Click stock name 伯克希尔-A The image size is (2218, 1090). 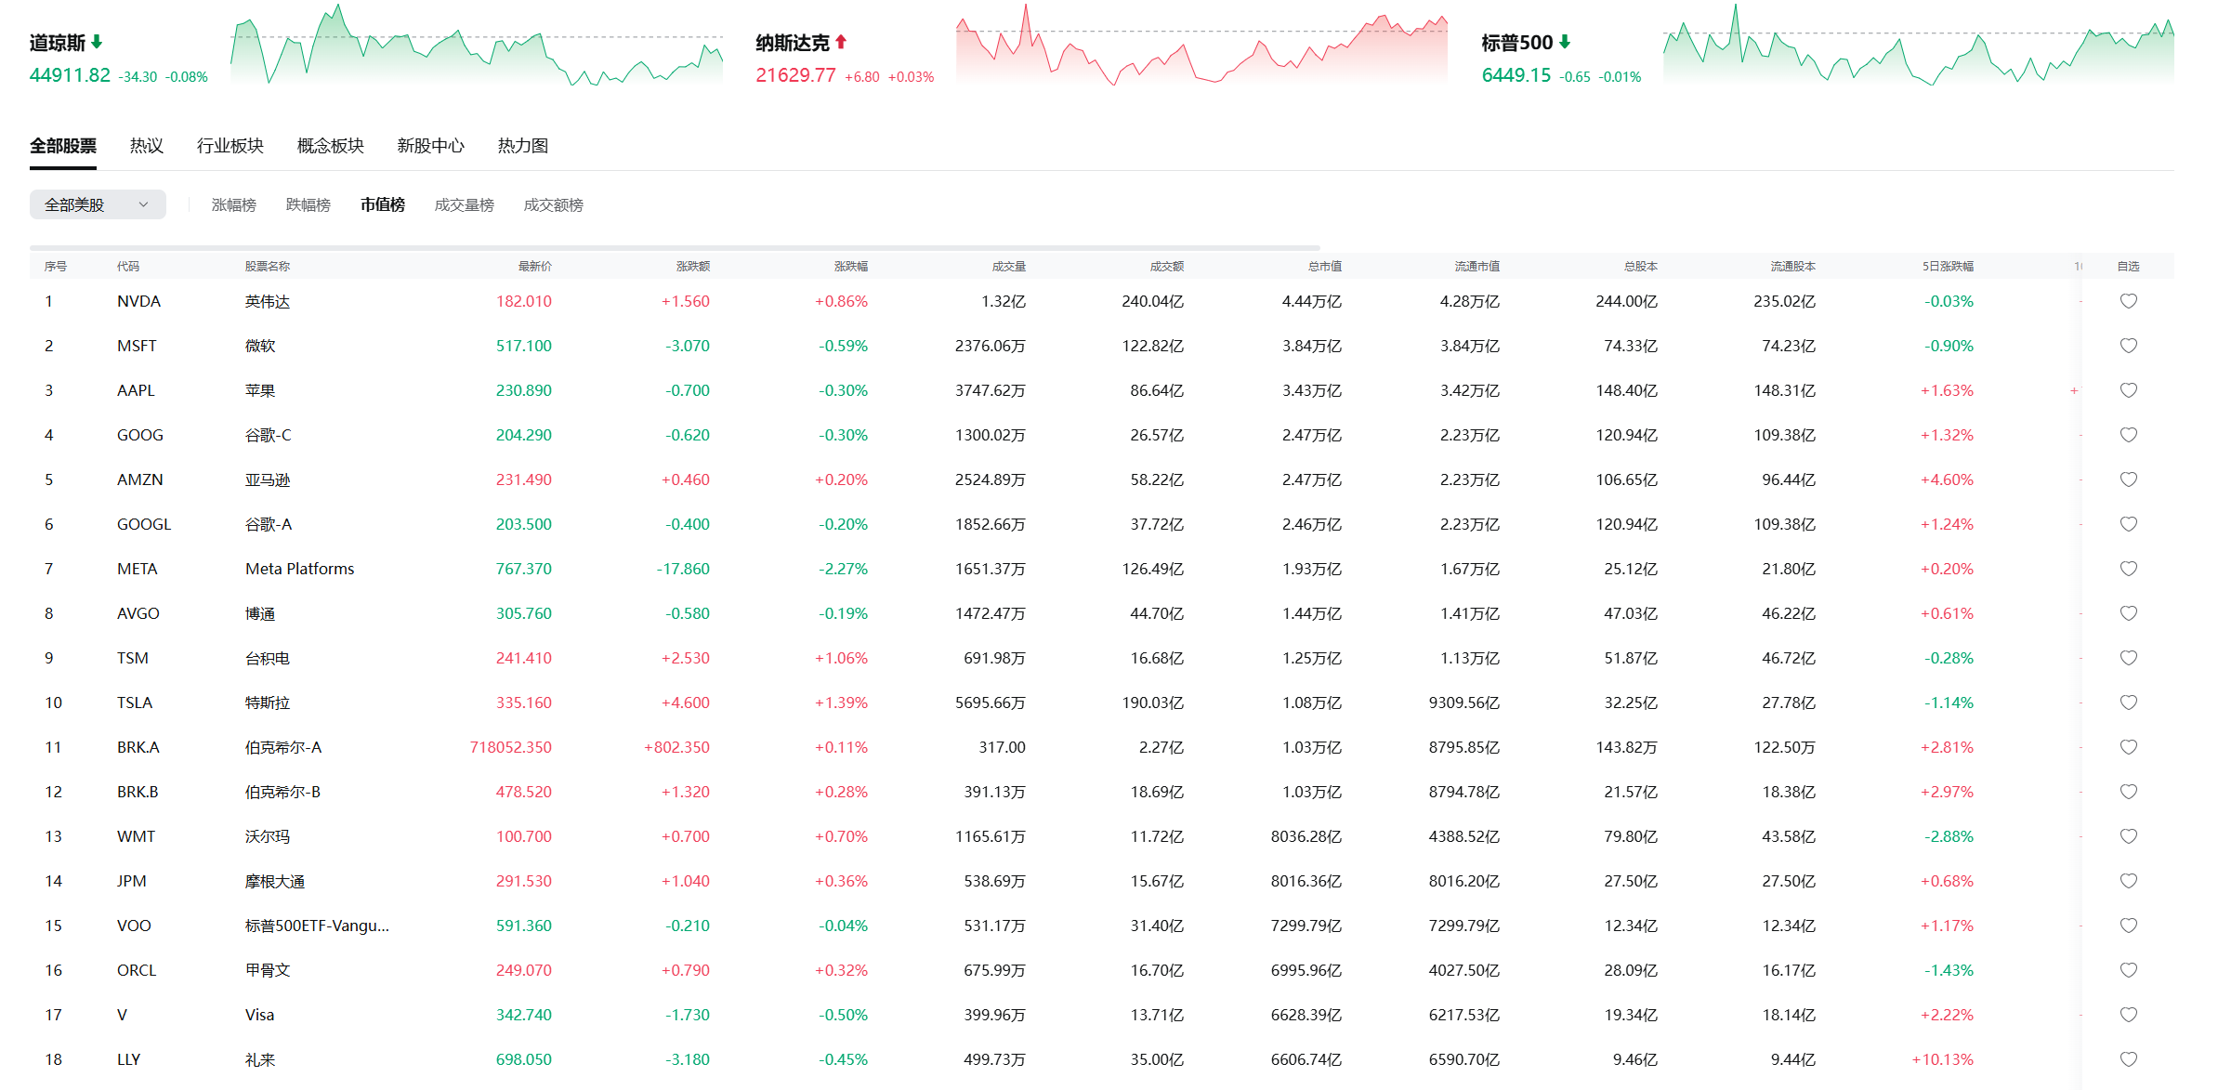(283, 747)
